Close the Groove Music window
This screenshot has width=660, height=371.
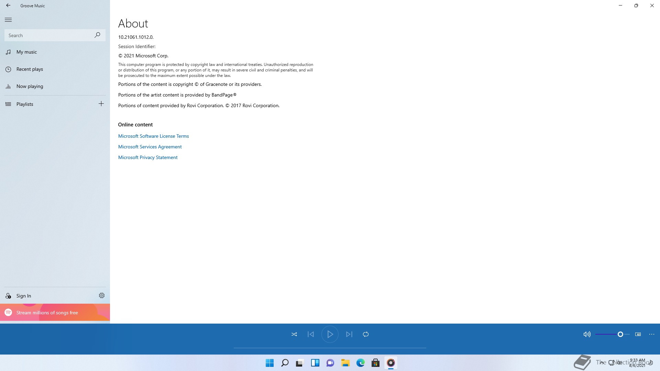[x=652, y=5]
